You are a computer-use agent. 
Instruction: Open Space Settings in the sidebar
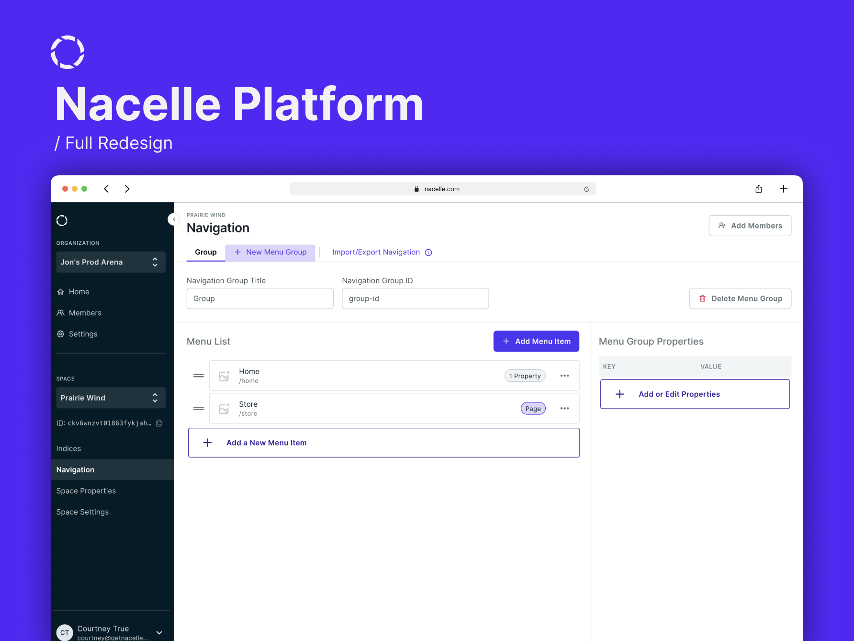coord(82,512)
